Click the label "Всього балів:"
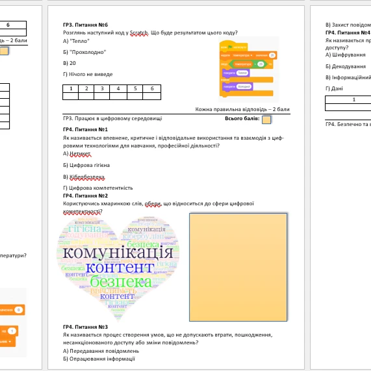 [x=242, y=118]
